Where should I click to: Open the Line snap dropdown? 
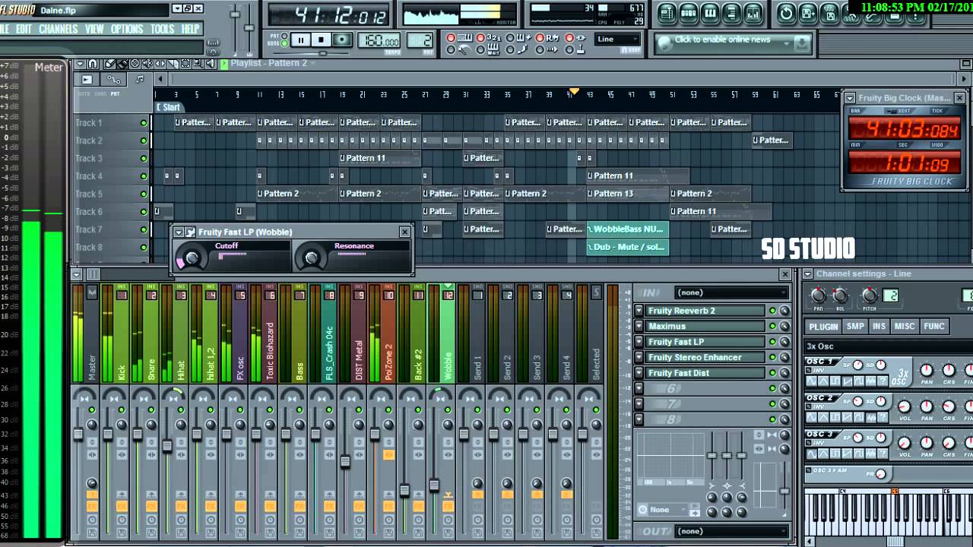[x=617, y=40]
